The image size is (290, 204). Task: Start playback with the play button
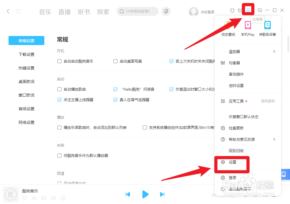145,194
